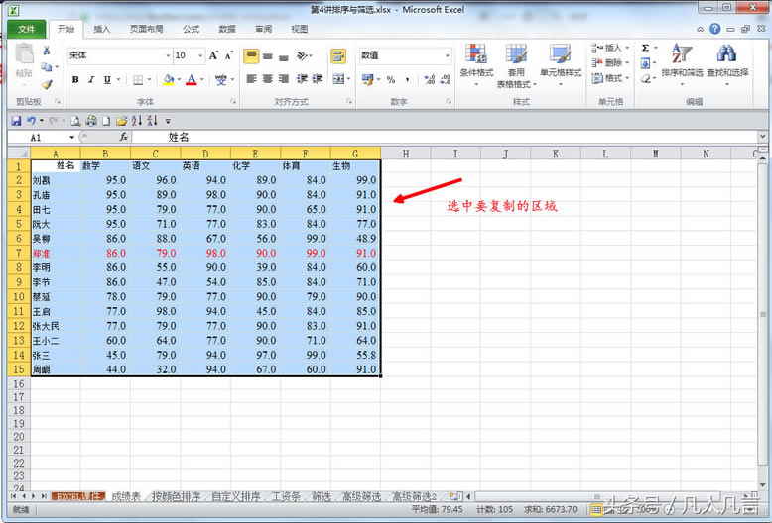
Task: Toggle Italic formatting
Action: click(x=91, y=80)
